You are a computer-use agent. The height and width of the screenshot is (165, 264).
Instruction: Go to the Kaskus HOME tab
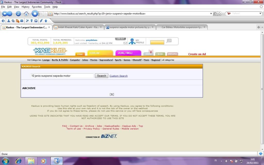coord(80,54)
